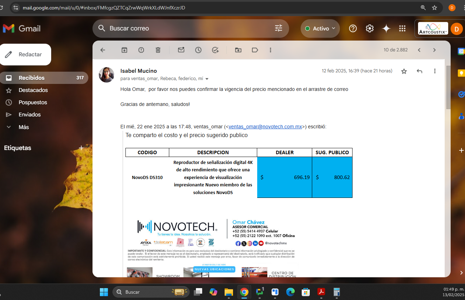The image size is (465, 300).
Task: Click the Etiquetas heading
Action: click(18, 148)
